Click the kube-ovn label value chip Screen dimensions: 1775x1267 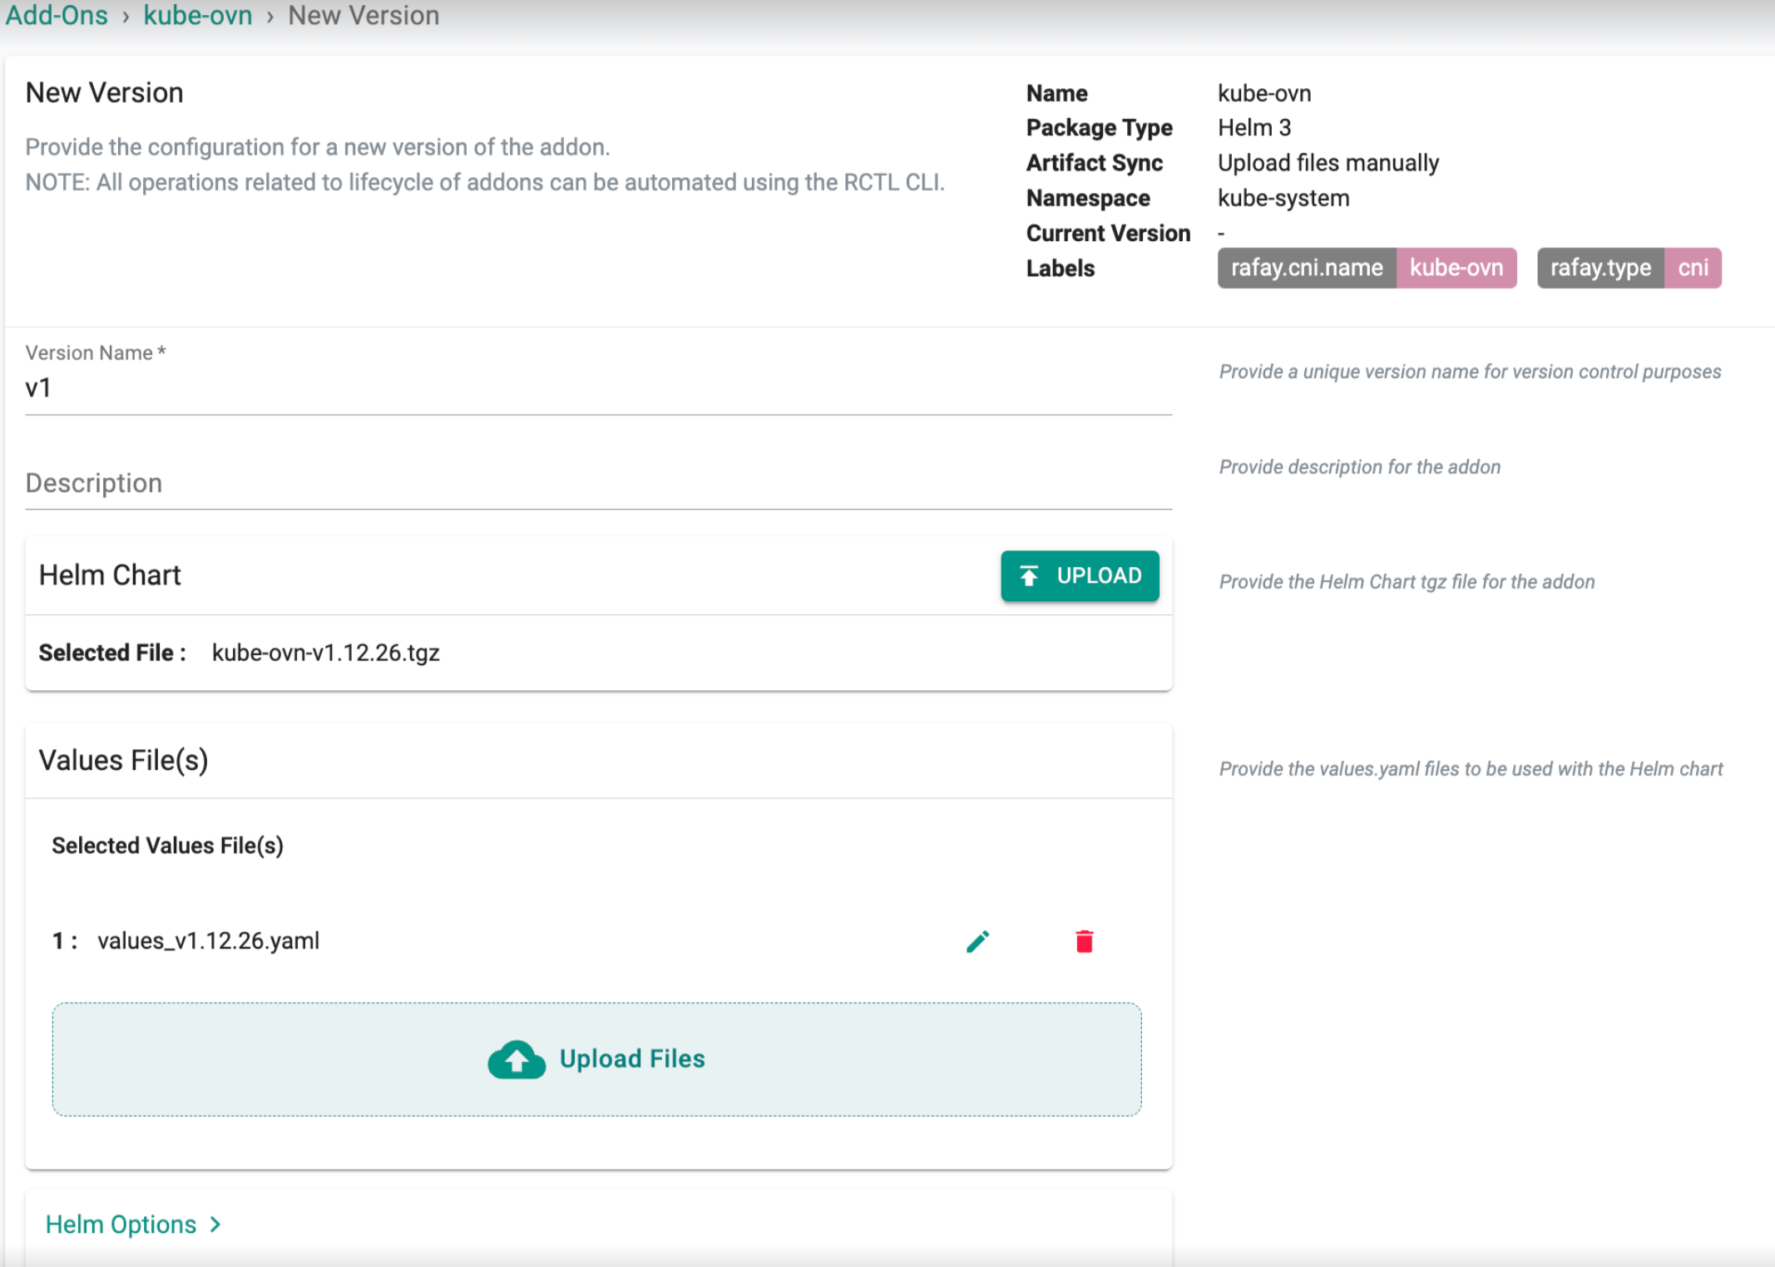pos(1456,268)
